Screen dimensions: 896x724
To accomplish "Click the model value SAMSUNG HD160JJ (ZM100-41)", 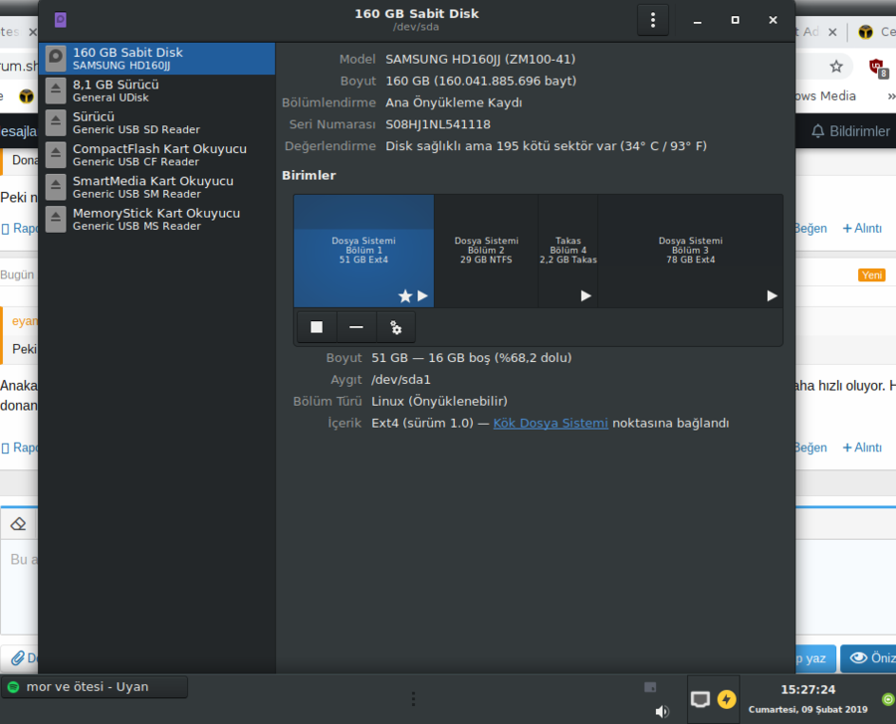I will pyautogui.click(x=481, y=60).
